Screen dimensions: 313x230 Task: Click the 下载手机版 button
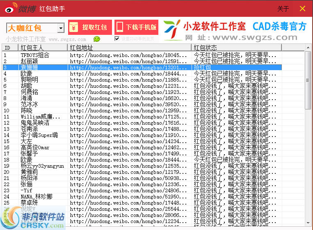(137, 27)
